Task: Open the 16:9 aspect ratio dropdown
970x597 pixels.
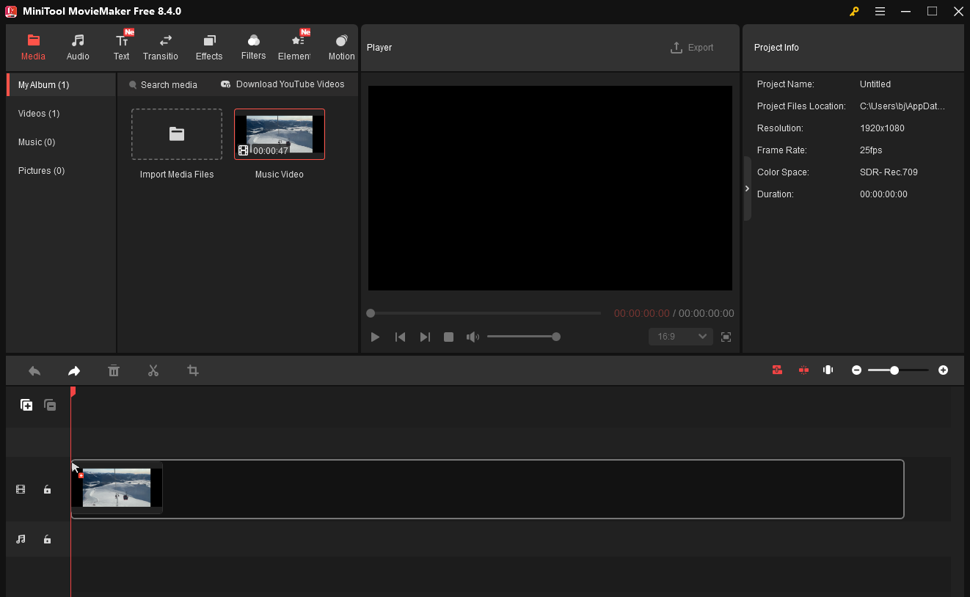Action: coord(680,337)
